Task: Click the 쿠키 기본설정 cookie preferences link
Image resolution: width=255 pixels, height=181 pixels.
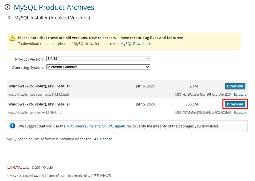Action: 102,176
